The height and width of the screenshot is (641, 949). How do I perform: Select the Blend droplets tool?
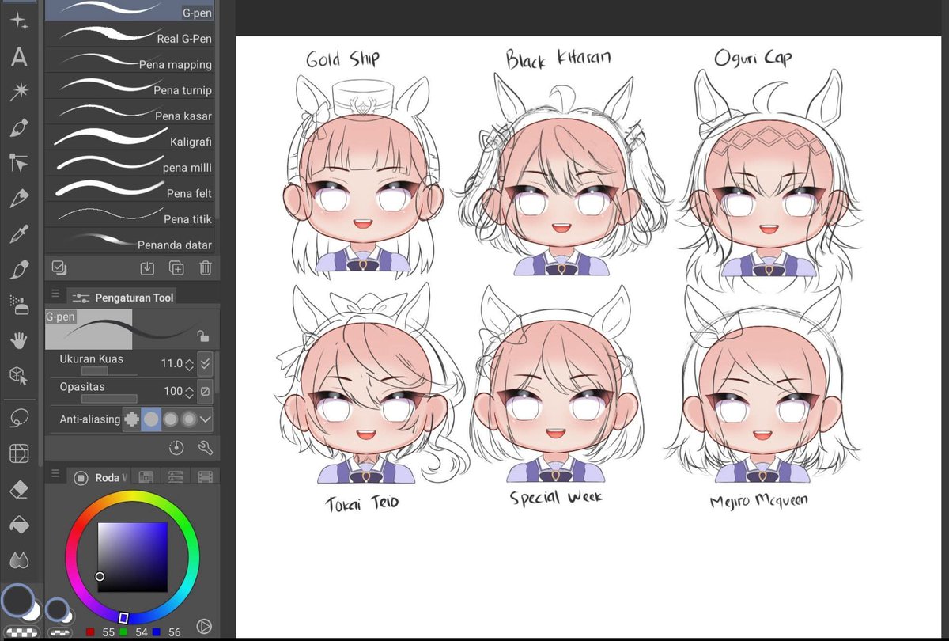coord(19,559)
